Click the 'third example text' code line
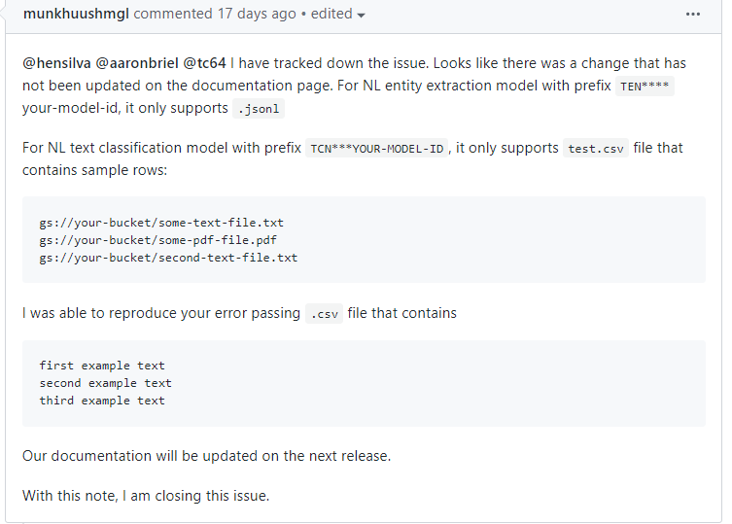 coord(102,401)
